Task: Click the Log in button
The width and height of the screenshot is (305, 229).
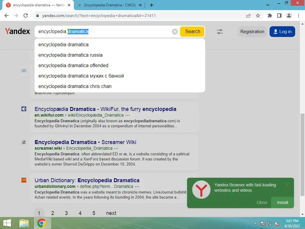Action: click(x=282, y=32)
